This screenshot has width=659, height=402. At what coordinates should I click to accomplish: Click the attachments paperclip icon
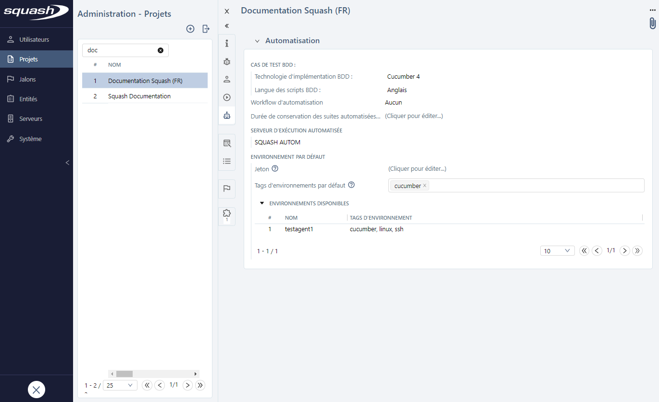(652, 23)
